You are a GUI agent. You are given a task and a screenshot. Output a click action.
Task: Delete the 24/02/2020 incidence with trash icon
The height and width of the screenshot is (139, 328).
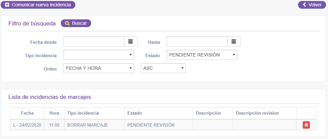306,125
